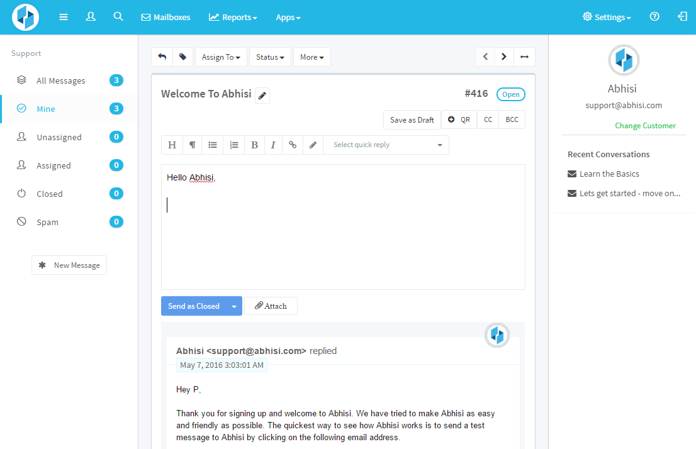Image resolution: width=696 pixels, height=449 pixels.
Task: Click Save as Draft
Action: click(x=412, y=119)
